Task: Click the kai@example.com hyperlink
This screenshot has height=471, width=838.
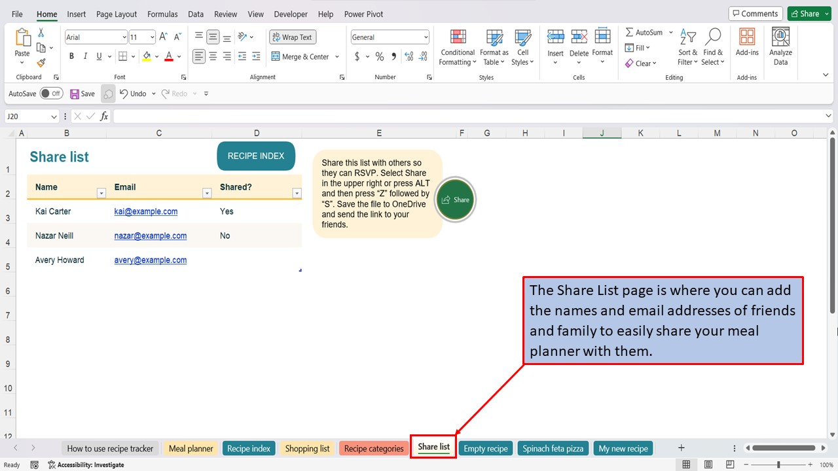Action: pyautogui.click(x=146, y=211)
